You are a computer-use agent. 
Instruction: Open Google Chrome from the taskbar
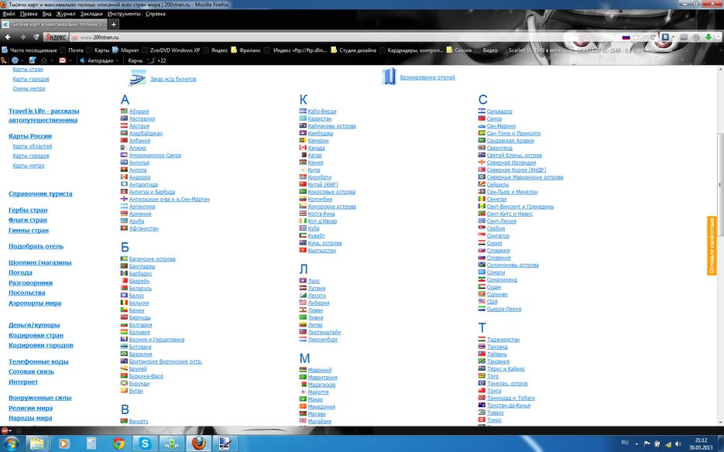click(118, 443)
